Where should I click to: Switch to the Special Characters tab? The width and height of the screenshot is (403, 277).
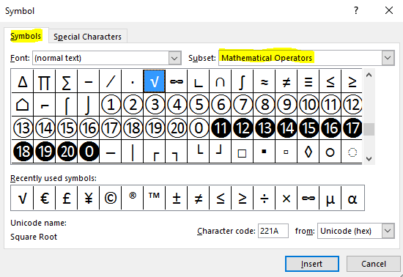click(87, 37)
